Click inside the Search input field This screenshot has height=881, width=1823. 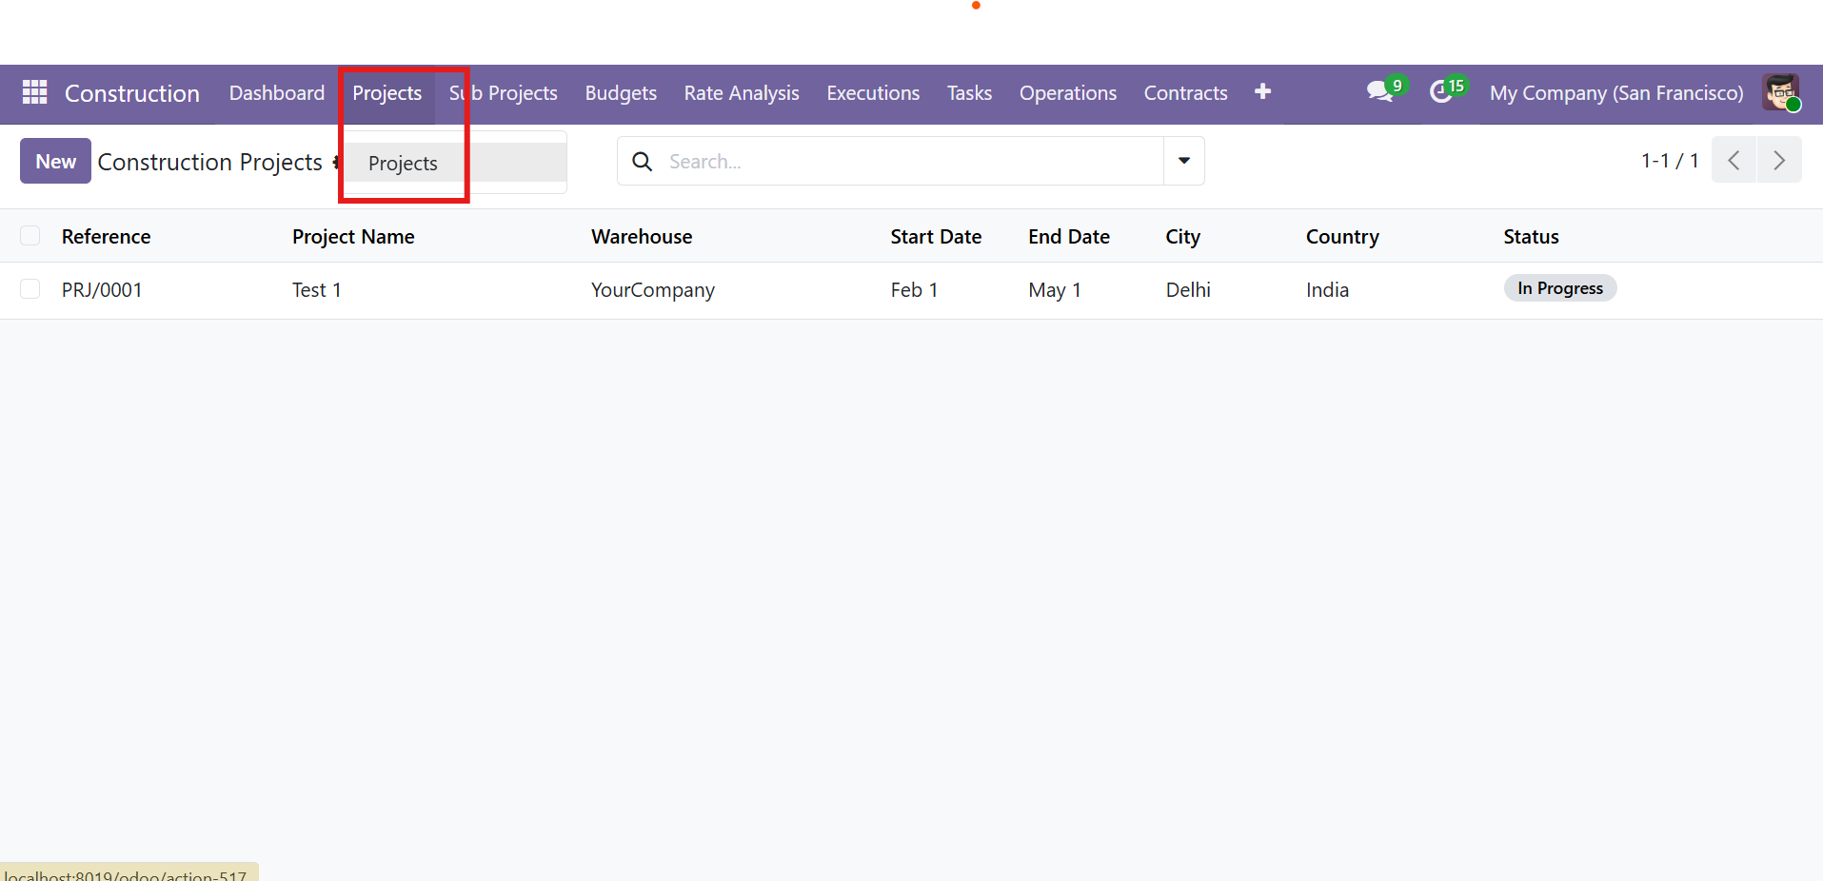857,161
